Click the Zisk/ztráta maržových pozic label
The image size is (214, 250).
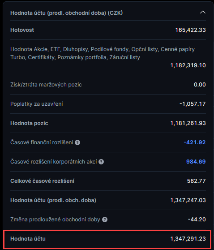tap(46, 85)
